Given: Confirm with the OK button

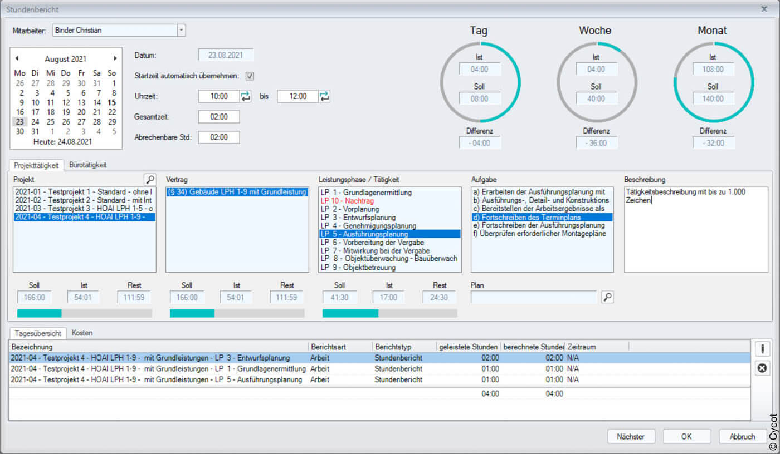Looking at the screenshot, I should pyautogui.click(x=686, y=437).
